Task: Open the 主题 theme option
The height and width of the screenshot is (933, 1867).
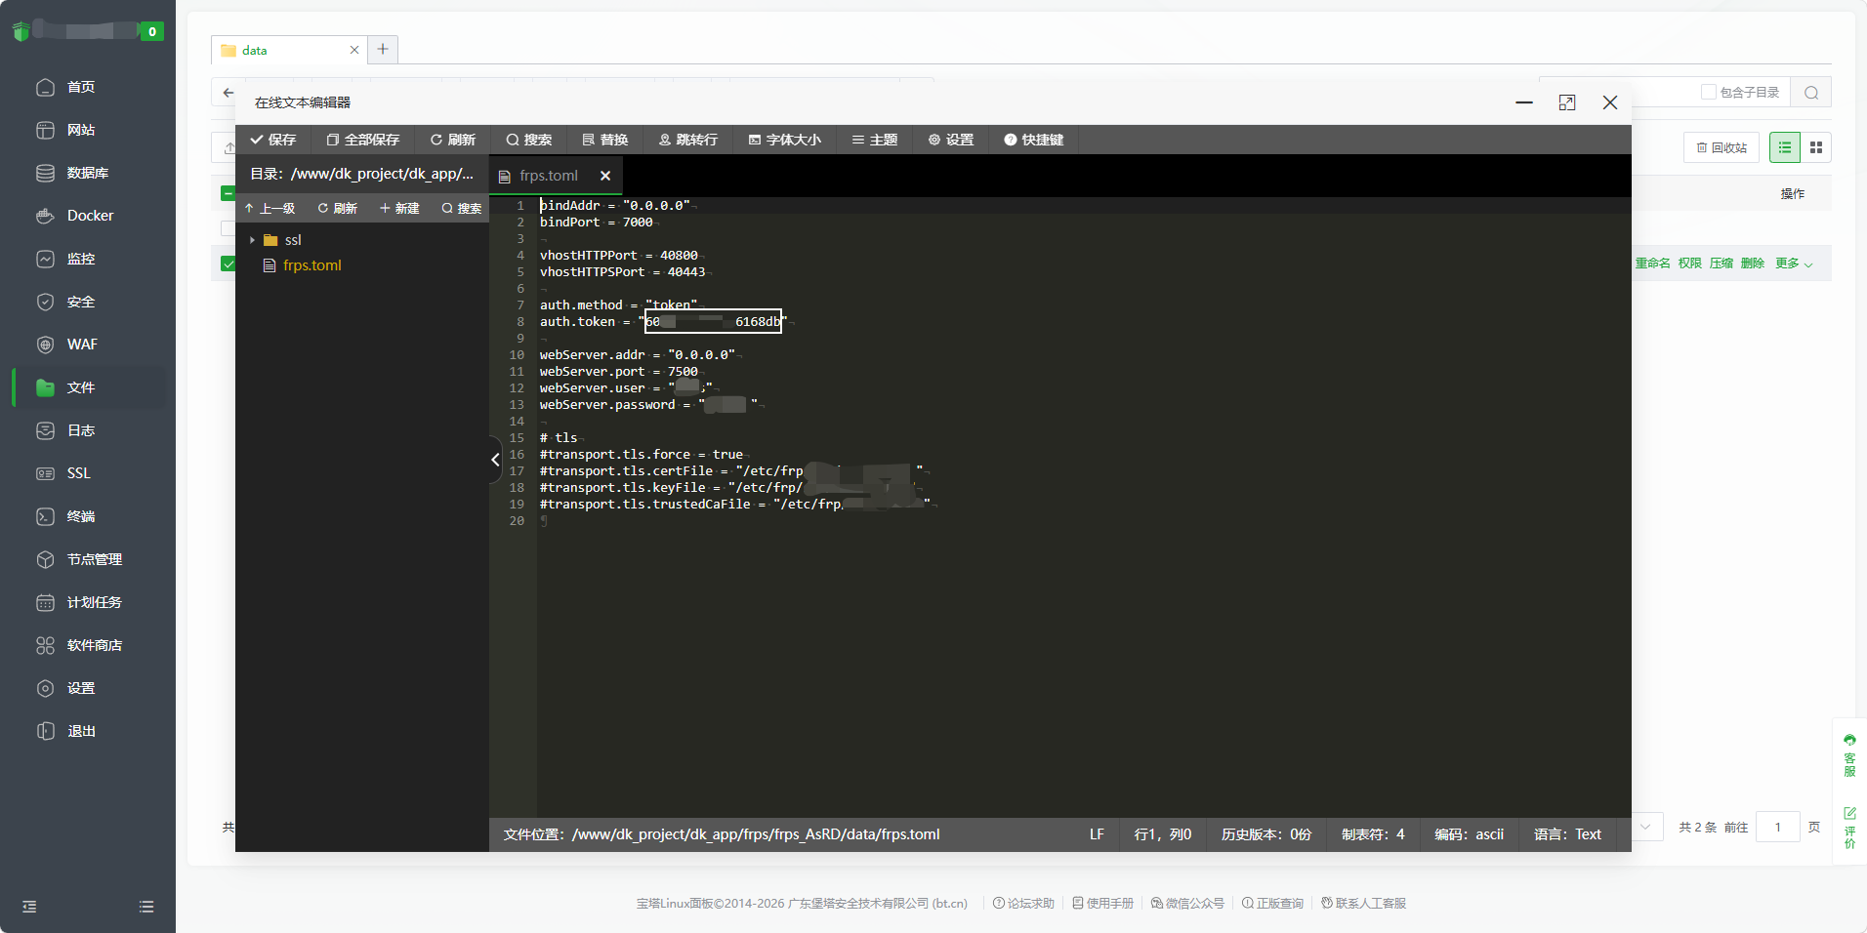Action: pyautogui.click(x=874, y=140)
